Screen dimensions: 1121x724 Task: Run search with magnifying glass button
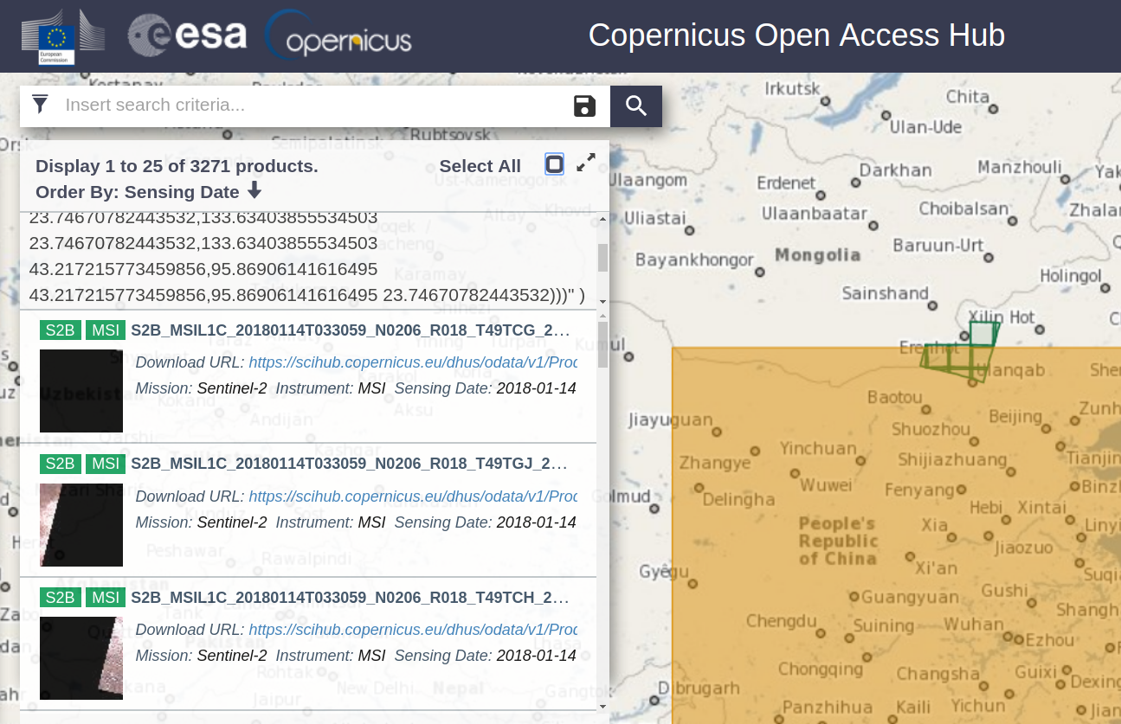pos(636,106)
